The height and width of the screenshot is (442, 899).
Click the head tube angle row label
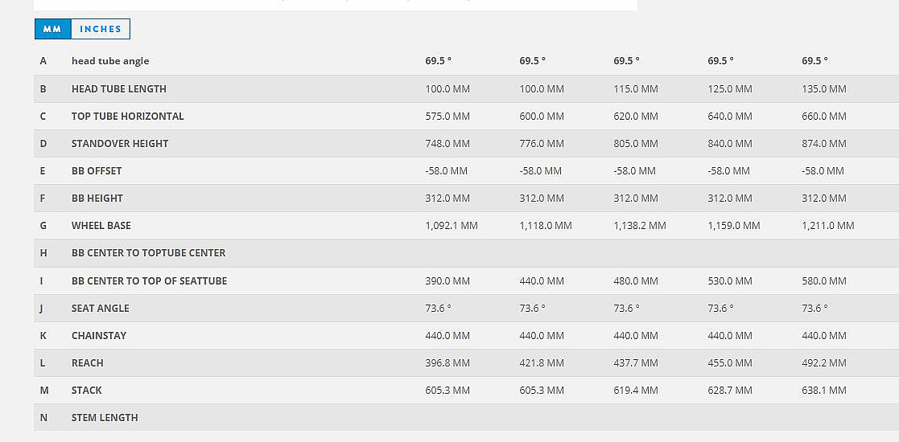[110, 61]
